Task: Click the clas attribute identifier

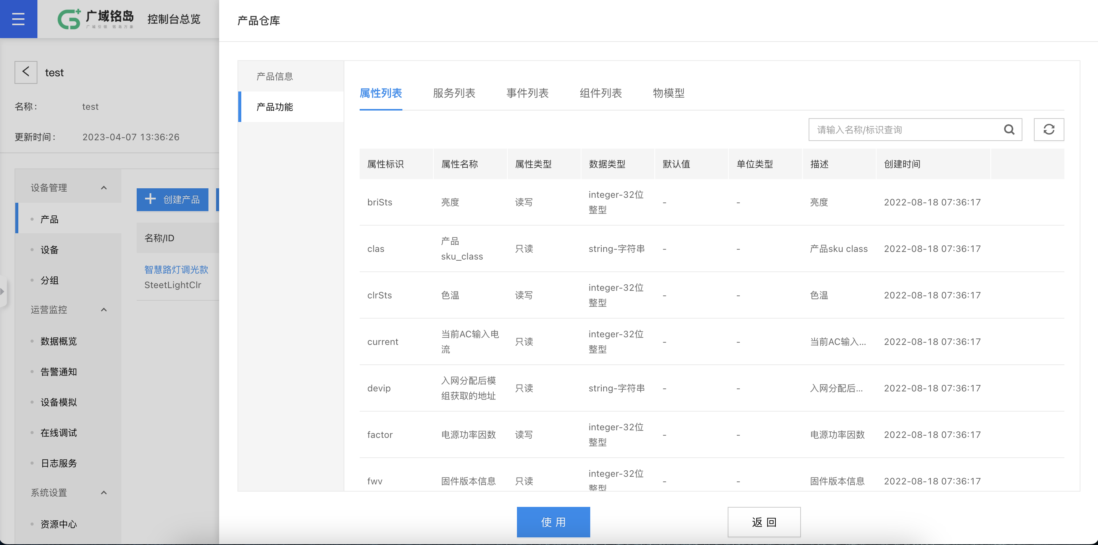Action: (x=376, y=248)
